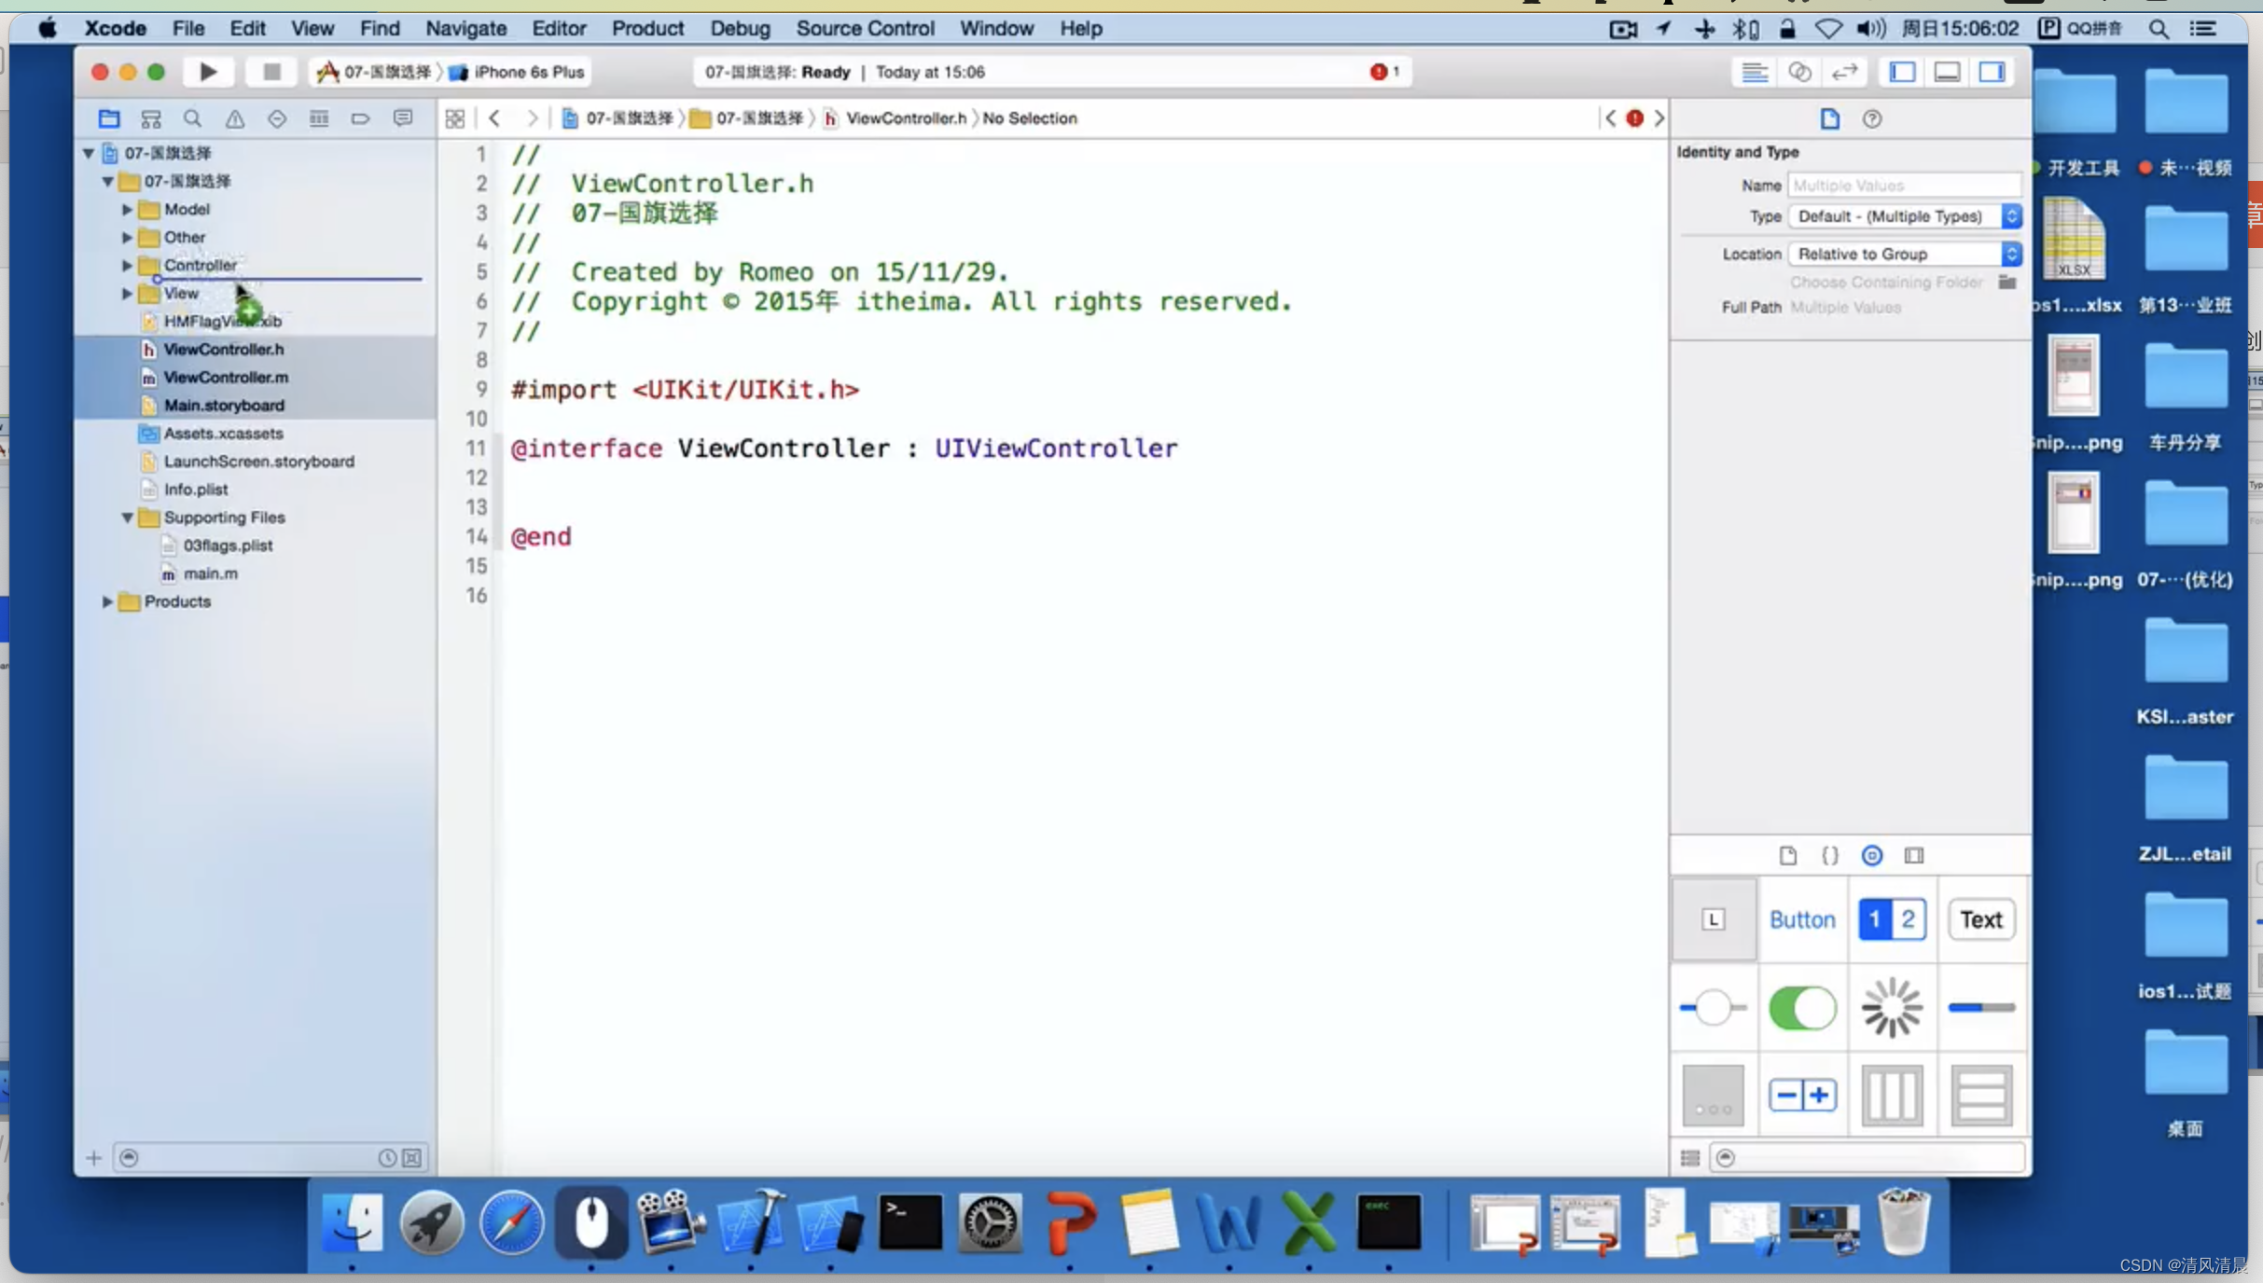Click on ViewController.h file in navigator
Image resolution: width=2263 pixels, height=1283 pixels.
click(x=222, y=348)
